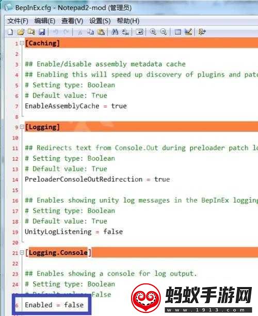Open Find with the binoculars icon
This screenshot has height=316, width=258.
pyautogui.click(x=115, y=32)
